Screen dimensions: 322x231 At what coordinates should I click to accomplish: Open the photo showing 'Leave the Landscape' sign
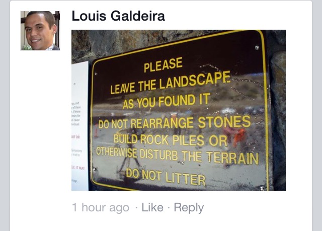pyautogui.click(x=179, y=110)
